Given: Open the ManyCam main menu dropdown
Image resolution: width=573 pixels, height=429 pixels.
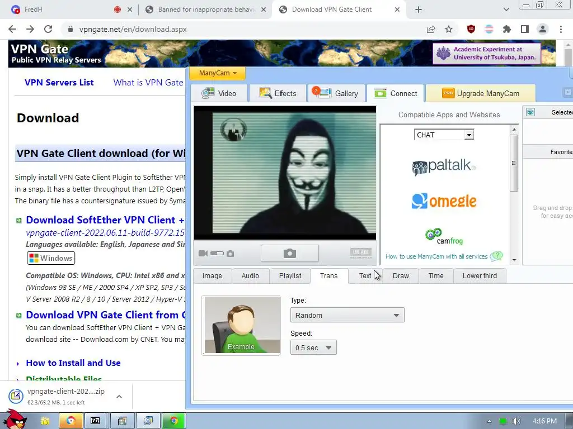Looking at the screenshot, I should click(218, 73).
